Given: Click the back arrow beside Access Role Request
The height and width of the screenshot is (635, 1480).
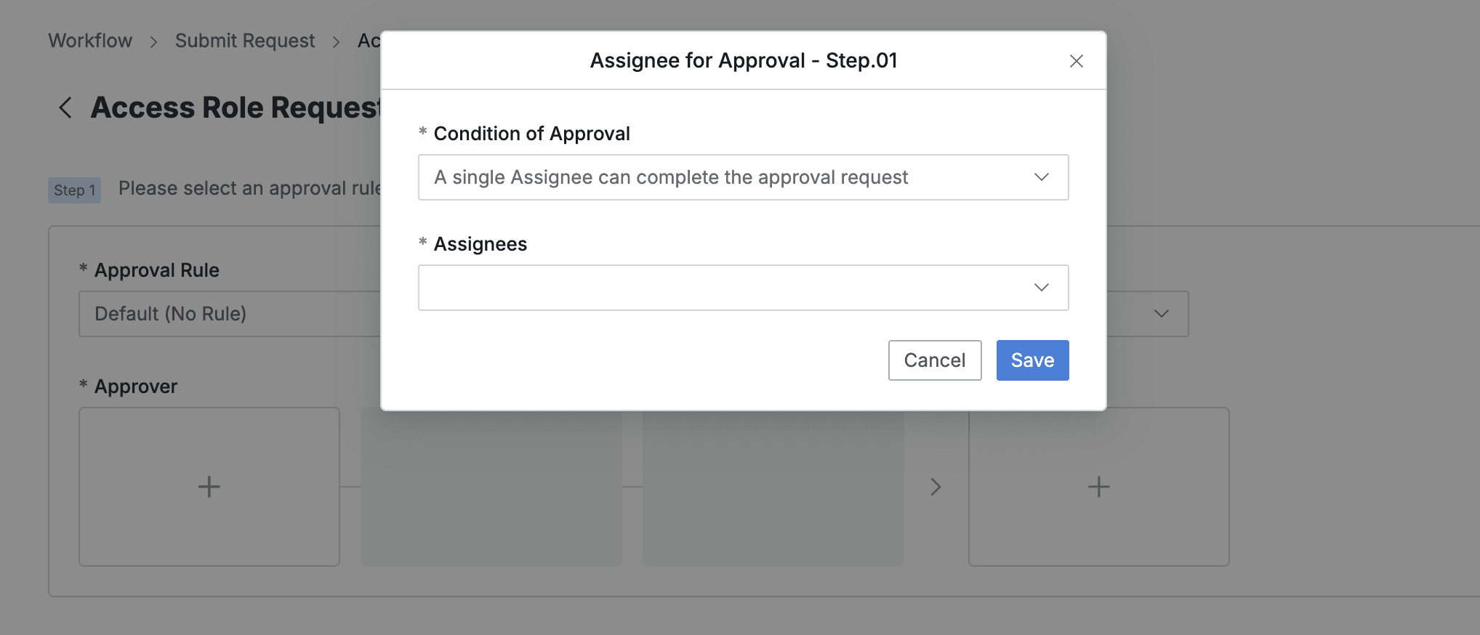Looking at the screenshot, I should click(x=65, y=108).
